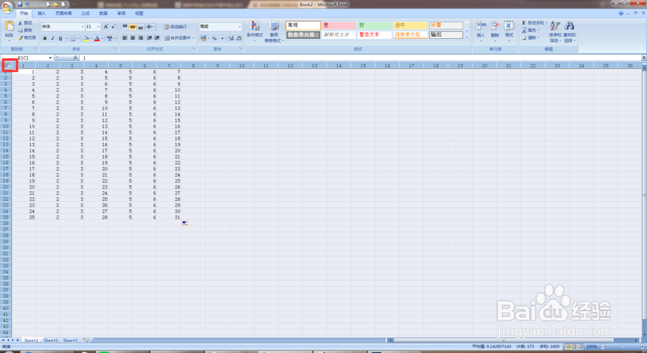Click the Percent Style icon
This screenshot has width=647, height=353.
point(214,38)
